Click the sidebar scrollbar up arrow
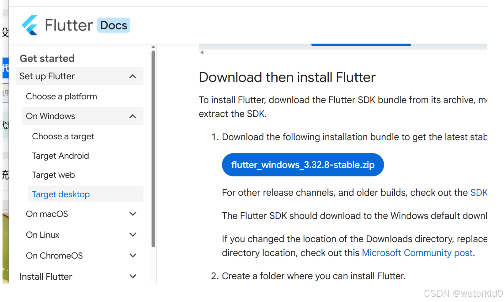The image size is (504, 302). 153,47
